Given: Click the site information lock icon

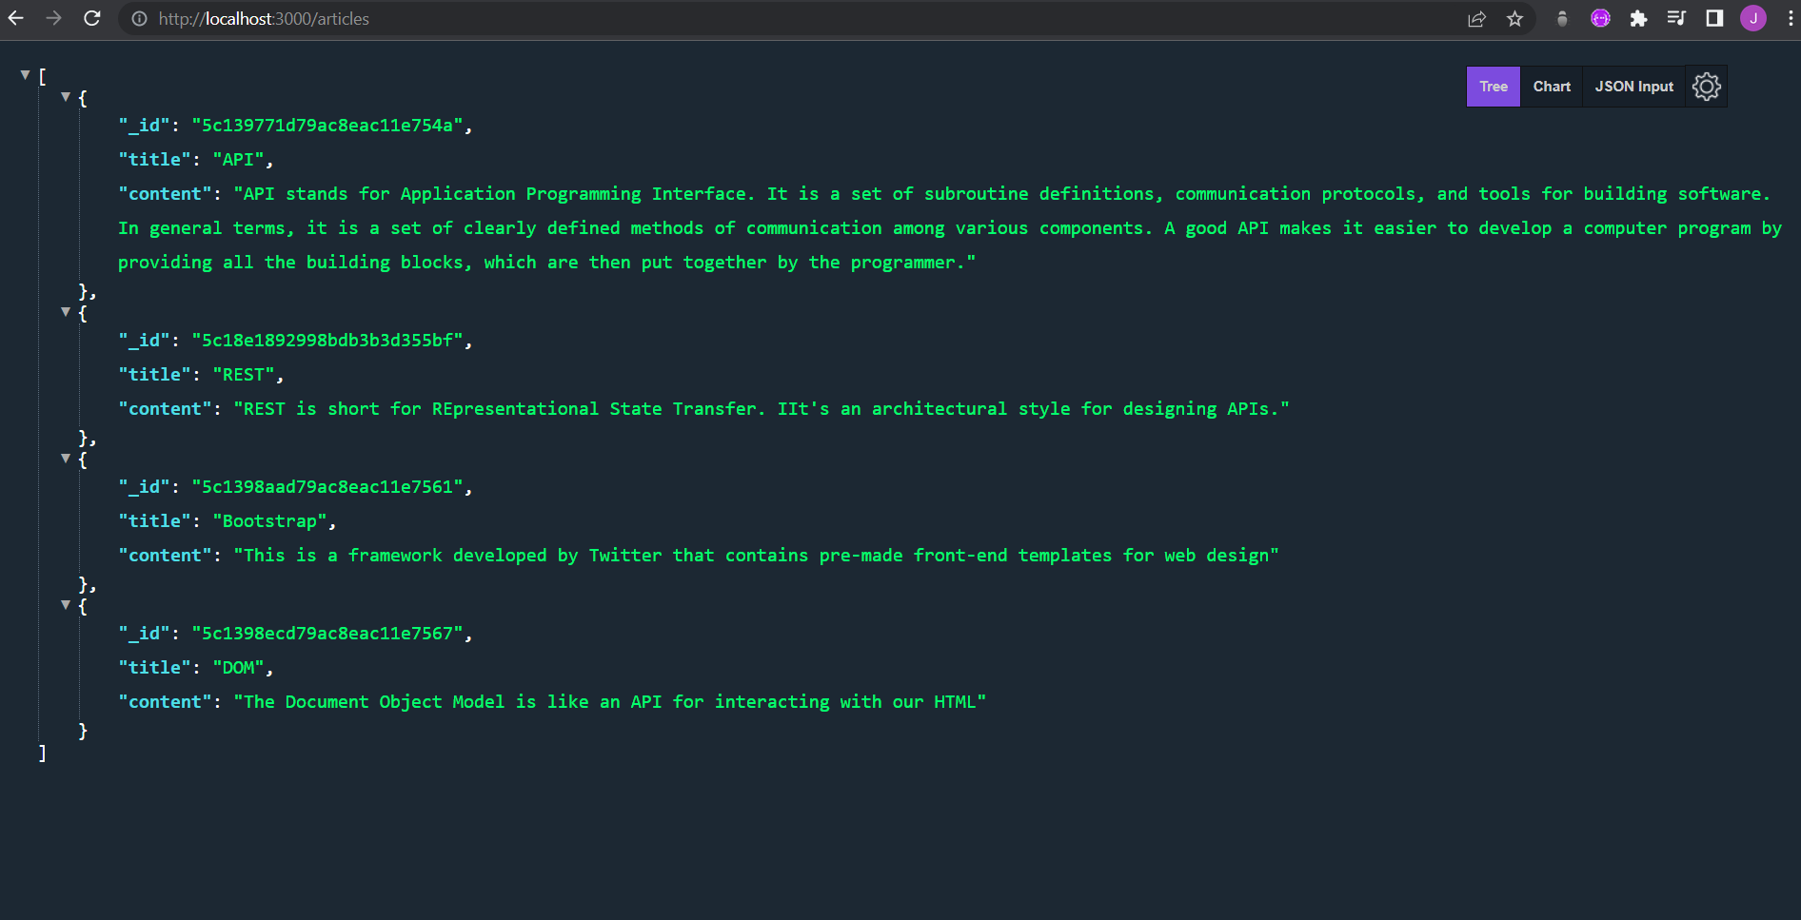Looking at the screenshot, I should click(x=139, y=18).
